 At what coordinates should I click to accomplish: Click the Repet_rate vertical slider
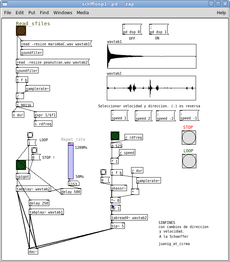tap(71, 161)
